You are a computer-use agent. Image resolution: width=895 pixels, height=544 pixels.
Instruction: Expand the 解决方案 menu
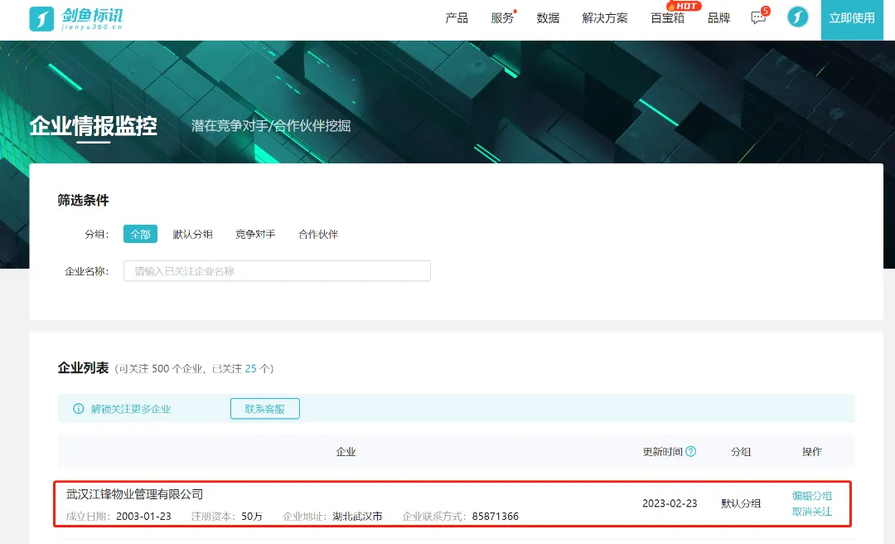pos(605,18)
